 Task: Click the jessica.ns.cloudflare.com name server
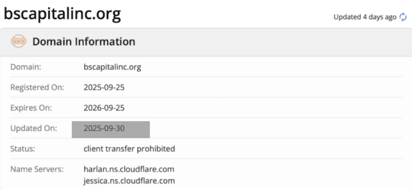(x=129, y=180)
